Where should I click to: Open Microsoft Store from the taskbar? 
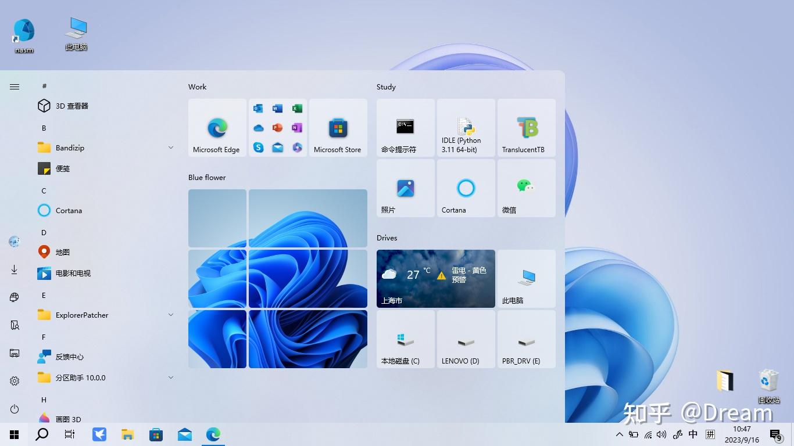pyautogui.click(x=156, y=434)
